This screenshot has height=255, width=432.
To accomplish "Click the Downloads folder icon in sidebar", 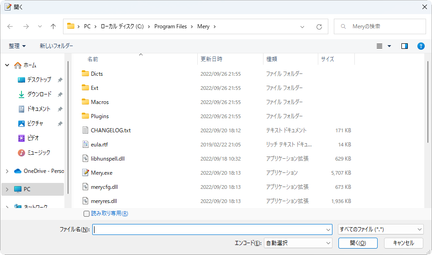I will (x=21, y=94).
